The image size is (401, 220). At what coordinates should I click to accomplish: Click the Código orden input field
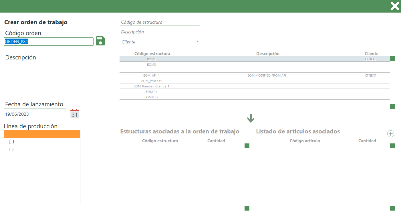tap(49, 42)
